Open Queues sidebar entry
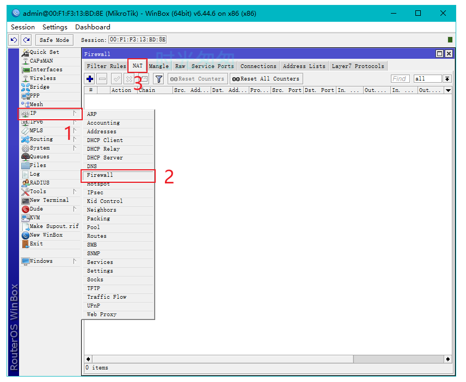The image size is (466, 382). [x=50, y=157]
